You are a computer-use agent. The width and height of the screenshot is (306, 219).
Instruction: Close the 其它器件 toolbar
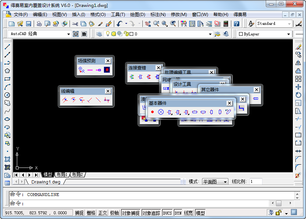(x=257, y=89)
